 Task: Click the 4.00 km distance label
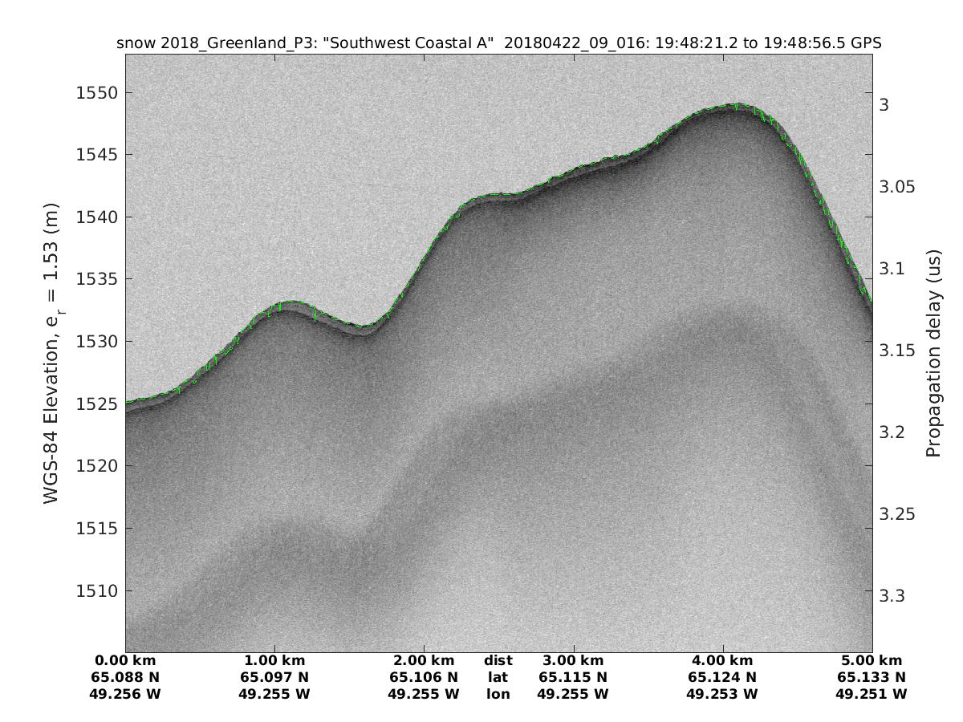point(723,661)
